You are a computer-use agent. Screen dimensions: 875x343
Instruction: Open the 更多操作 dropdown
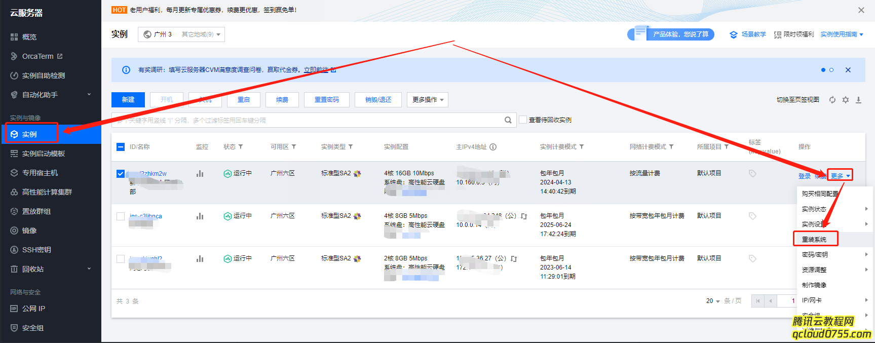(428, 100)
